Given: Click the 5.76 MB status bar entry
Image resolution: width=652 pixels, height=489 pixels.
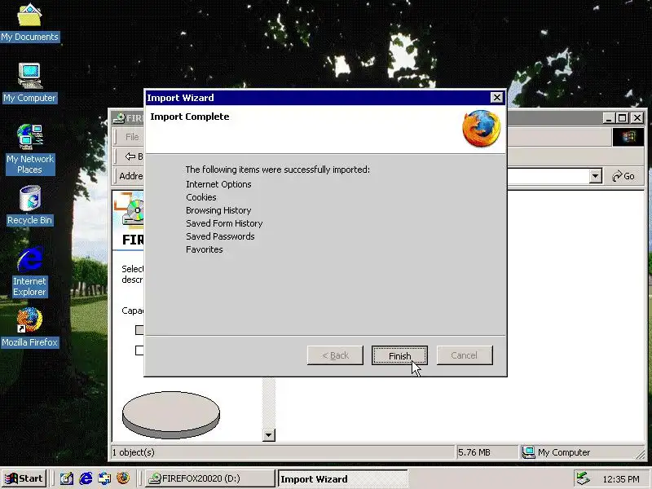Looking at the screenshot, I should click(x=487, y=452).
